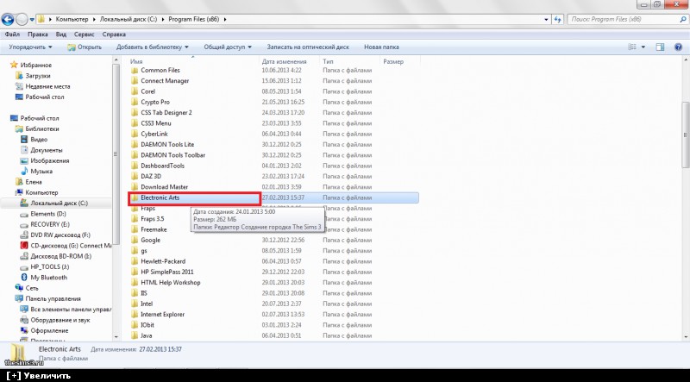Expand Добавить в библиотеку dropdown
690x382 pixels.
point(153,47)
